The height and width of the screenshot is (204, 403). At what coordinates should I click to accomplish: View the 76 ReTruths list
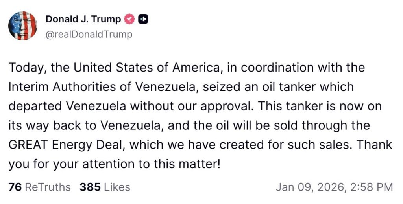point(39,187)
